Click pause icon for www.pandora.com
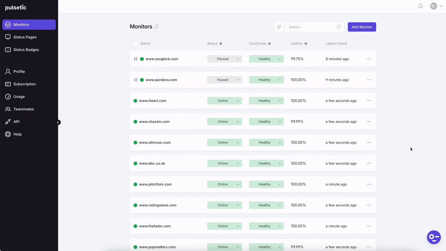 [136, 80]
